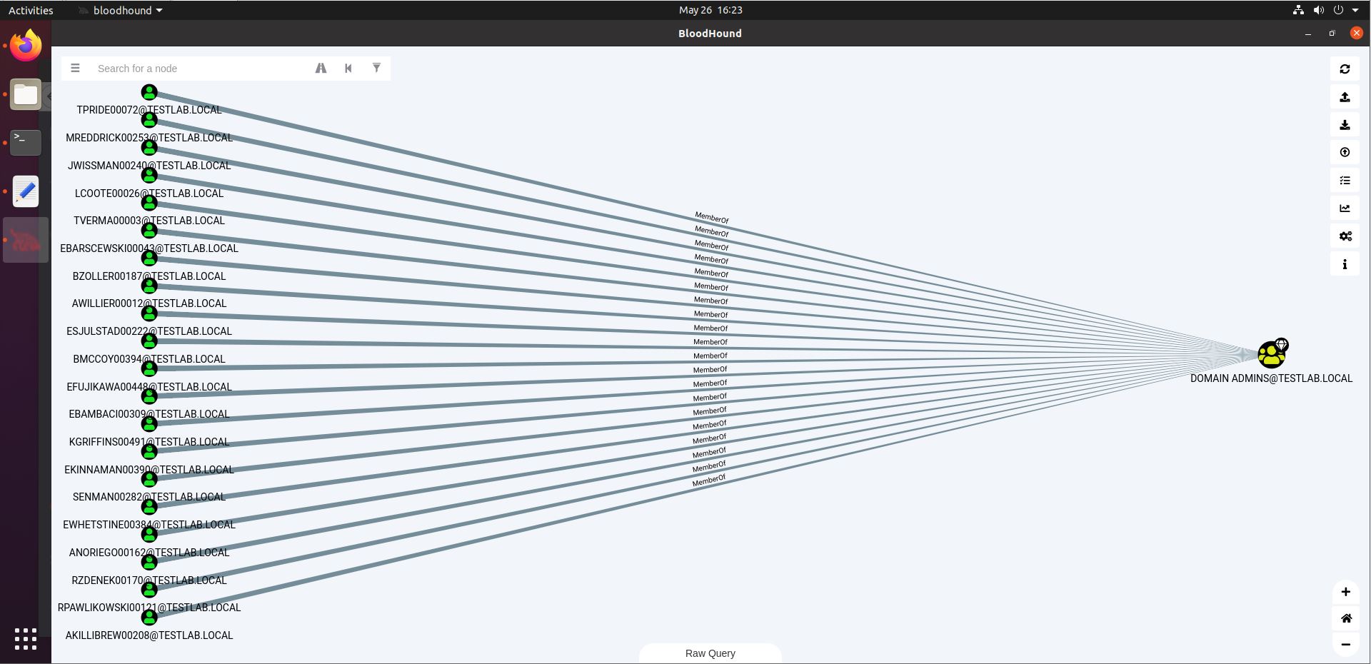The width and height of the screenshot is (1371, 664).
Task: Open the Activities overview
Action: pos(31,10)
